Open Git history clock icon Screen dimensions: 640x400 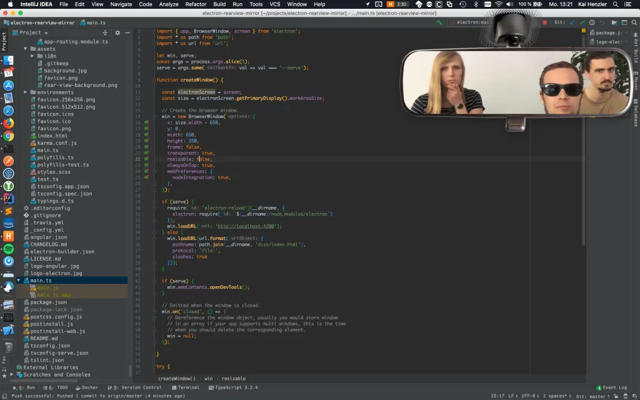click(x=592, y=22)
